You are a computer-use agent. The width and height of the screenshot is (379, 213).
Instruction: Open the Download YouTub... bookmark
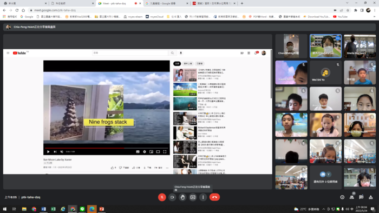316,17
